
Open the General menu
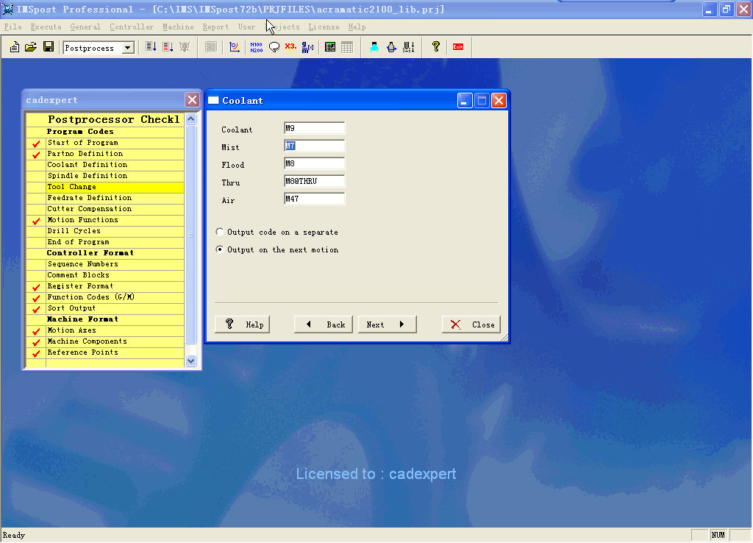(x=85, y=27)
